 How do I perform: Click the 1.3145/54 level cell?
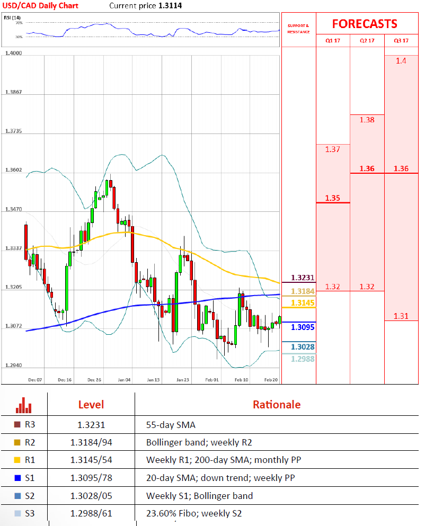(x=91, y=460)
